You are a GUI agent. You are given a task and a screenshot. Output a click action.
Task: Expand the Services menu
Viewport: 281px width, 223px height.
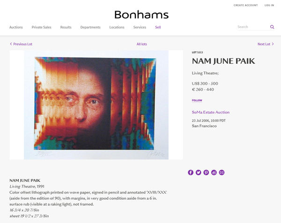(x=140, y=27)
